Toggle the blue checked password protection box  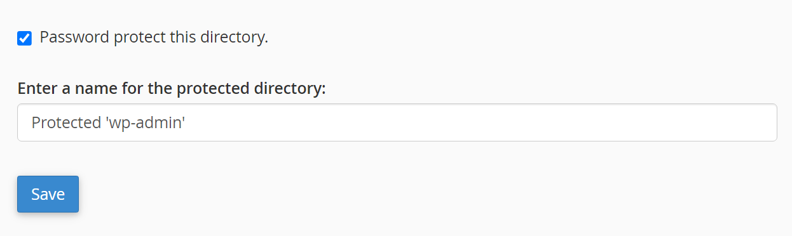coord(24,38)
